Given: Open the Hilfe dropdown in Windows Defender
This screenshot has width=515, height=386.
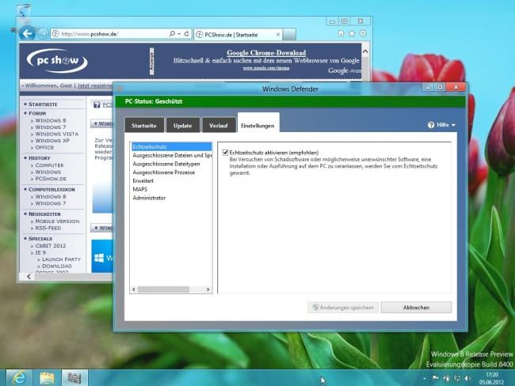Looking at the screenshot, I should coord(442,125).
